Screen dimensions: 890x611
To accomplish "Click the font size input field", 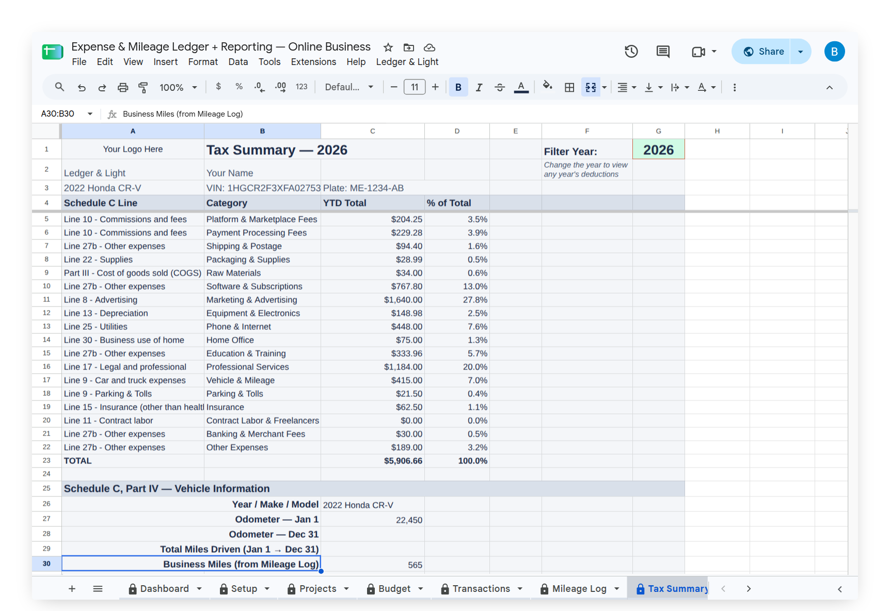I will click(x=415, y=87).
